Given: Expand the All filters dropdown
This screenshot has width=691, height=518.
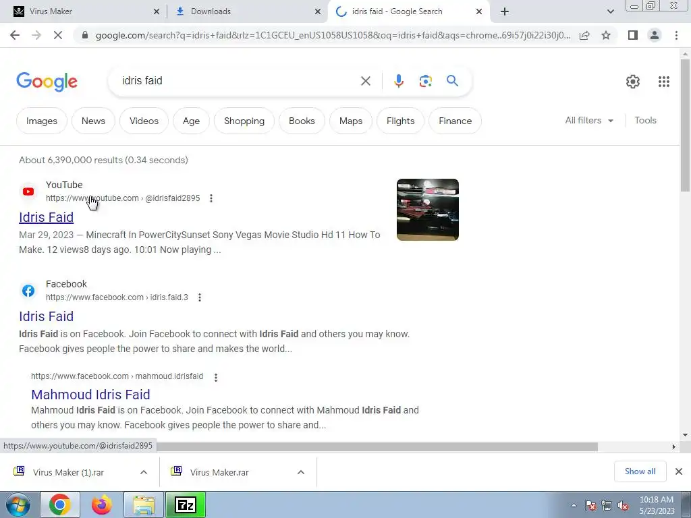Looking at the screenshot, I should [589, 120].
